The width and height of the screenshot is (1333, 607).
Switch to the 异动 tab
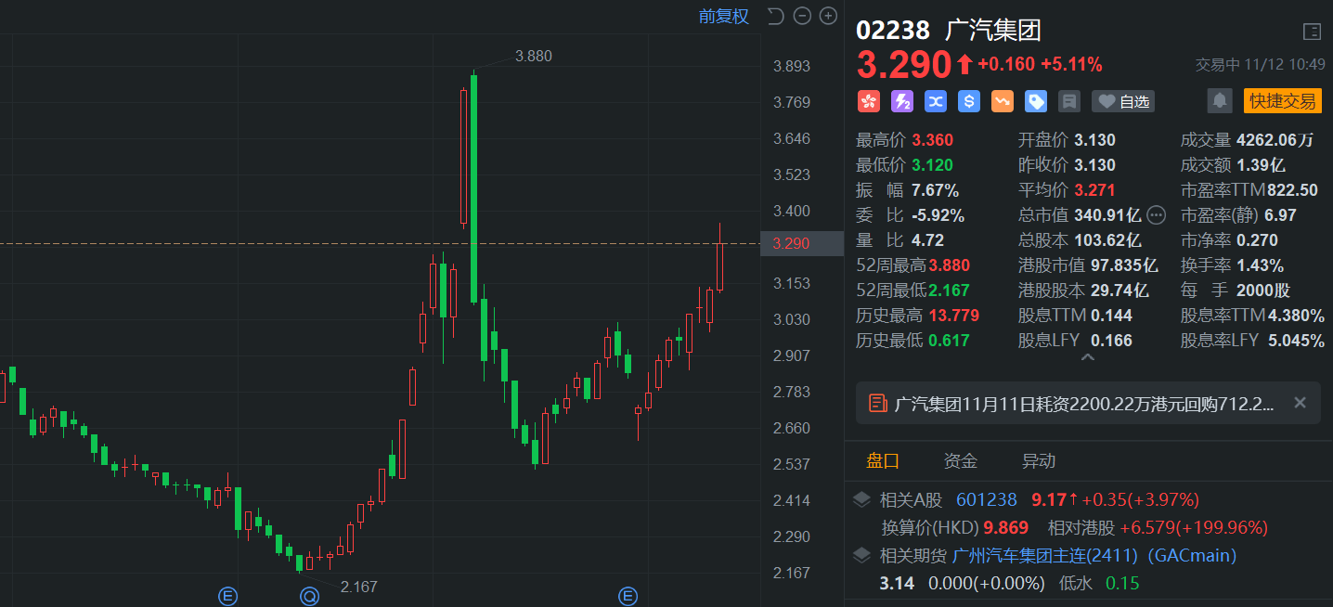tap(1039, 461)
